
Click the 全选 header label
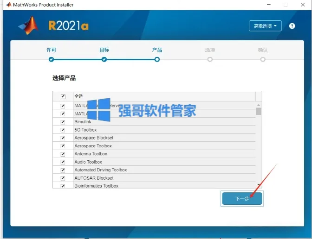[79, 96]
